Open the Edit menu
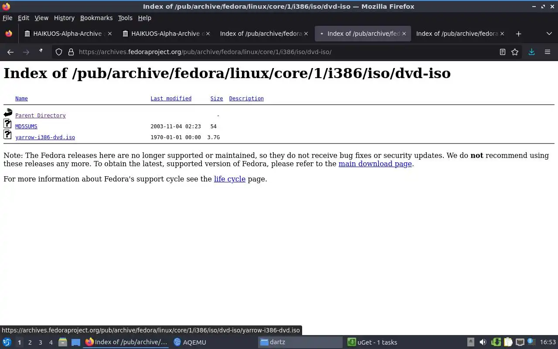Screen dimensions: 558x349 (24, 18)
